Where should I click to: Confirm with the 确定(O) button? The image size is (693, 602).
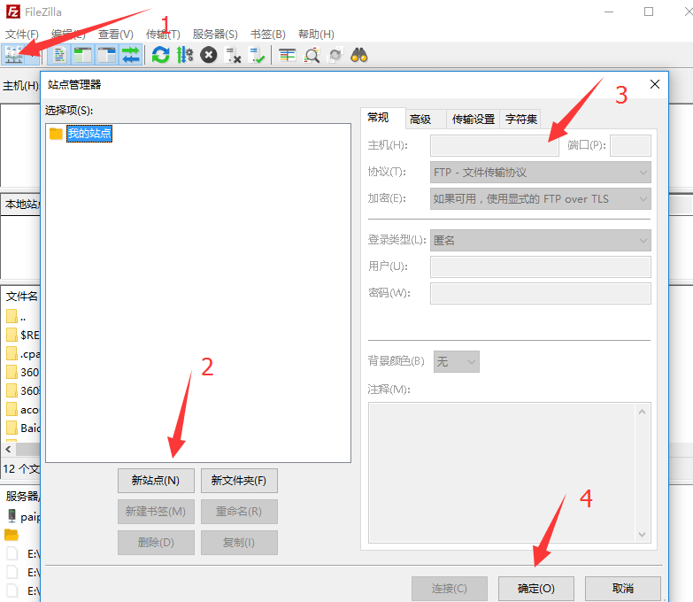[536, 589]
